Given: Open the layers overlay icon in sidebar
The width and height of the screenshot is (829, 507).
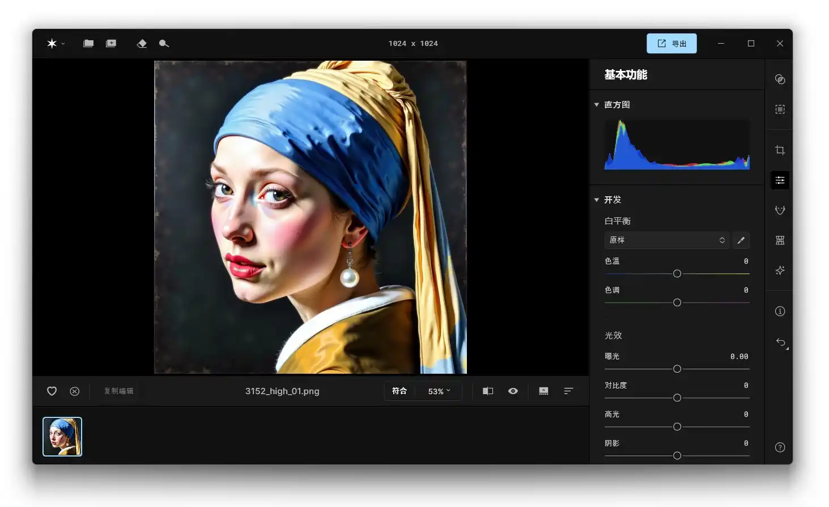Looking at the screenshot, I should pyautogui.click(x=780, y=79).
